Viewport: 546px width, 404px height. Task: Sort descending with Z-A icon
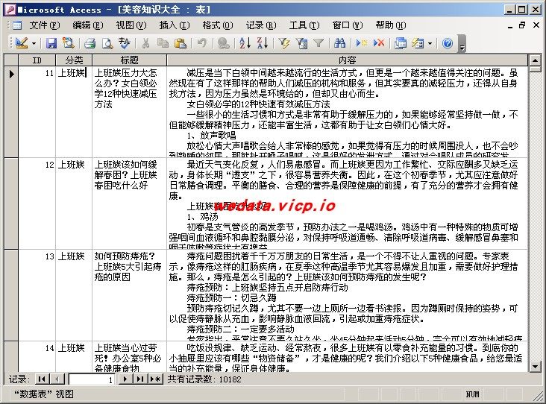(x=262, y=43)
